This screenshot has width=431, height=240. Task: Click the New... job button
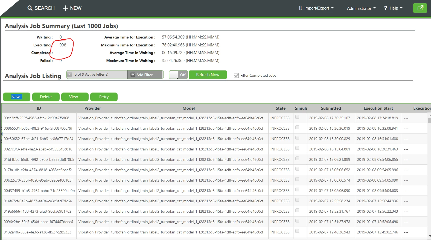click(17, 97)
